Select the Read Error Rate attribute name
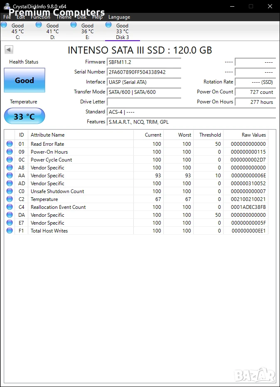Screen dimensions: 280x387 pyautogui.click(x=47, y=144)
